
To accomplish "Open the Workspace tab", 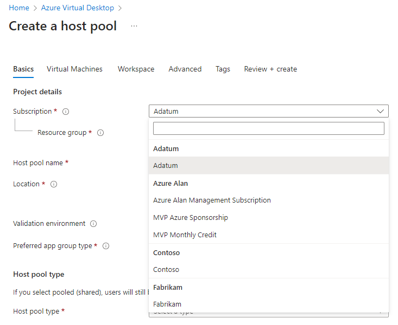I will [136, 69].
